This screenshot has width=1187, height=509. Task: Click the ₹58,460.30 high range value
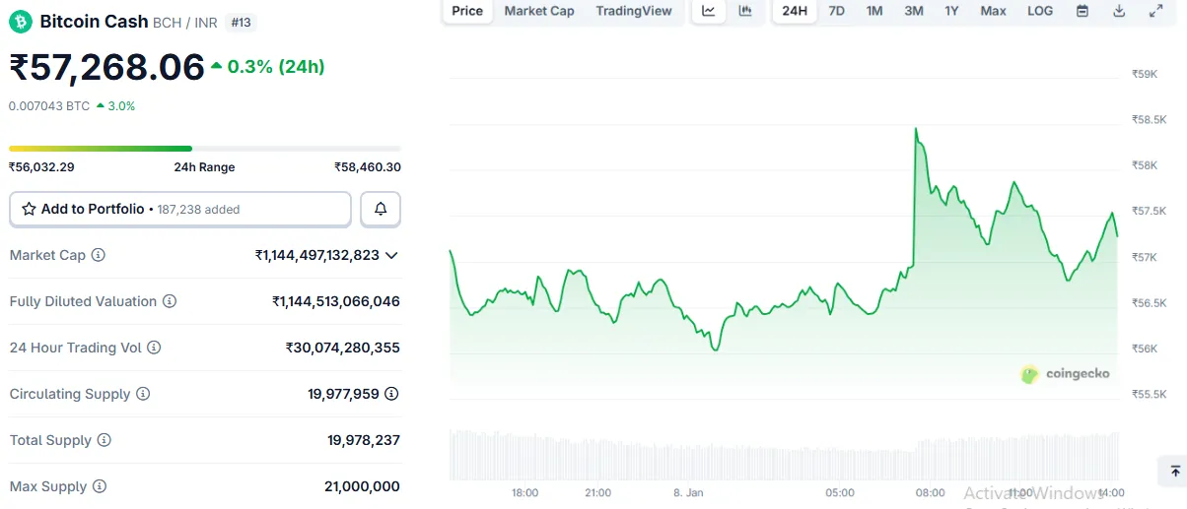(x=368, y=167)
